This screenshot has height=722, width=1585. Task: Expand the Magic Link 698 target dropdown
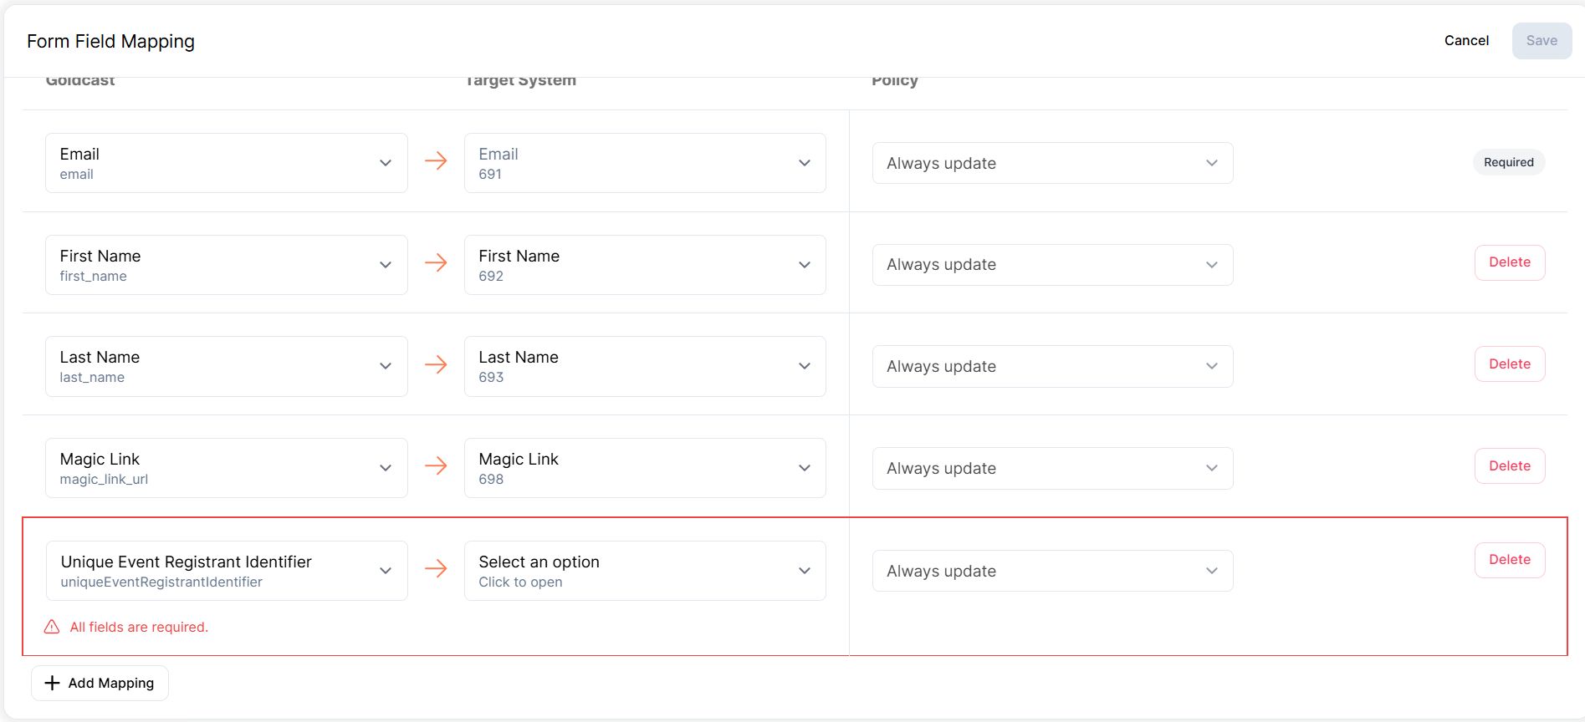[x=645, y=468]
